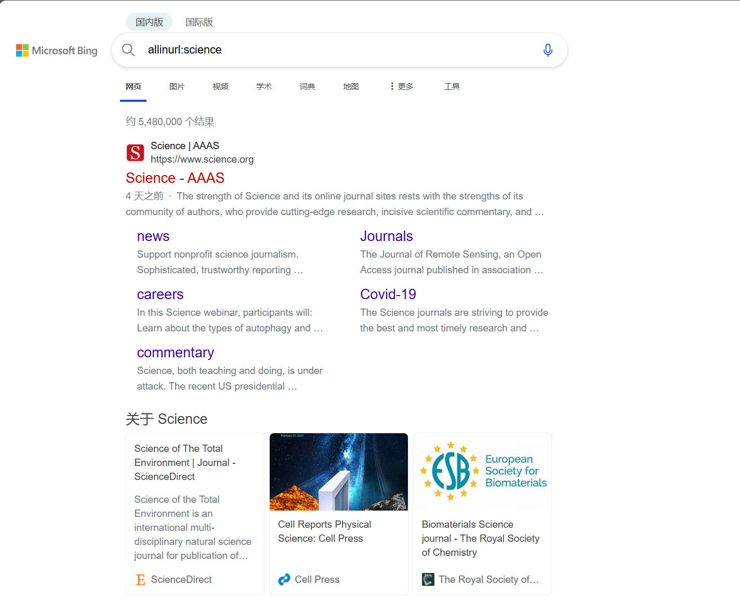Click the Royal Society of Chemistry icon
740x615 pixels.
click(x=428, y=580)
